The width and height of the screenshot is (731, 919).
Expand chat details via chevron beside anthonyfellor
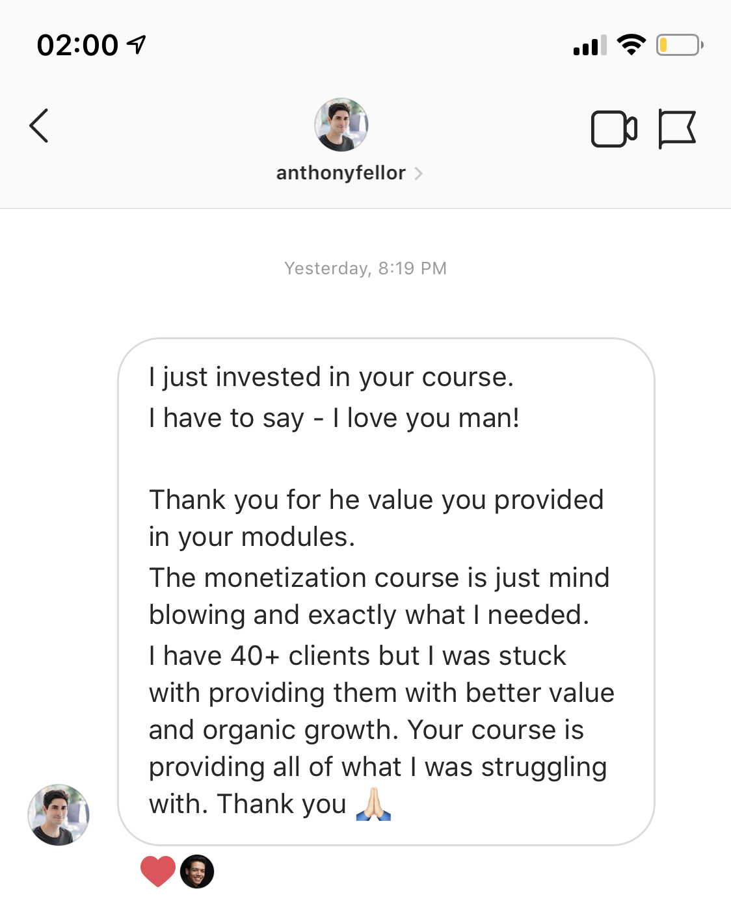pos(419,174)
